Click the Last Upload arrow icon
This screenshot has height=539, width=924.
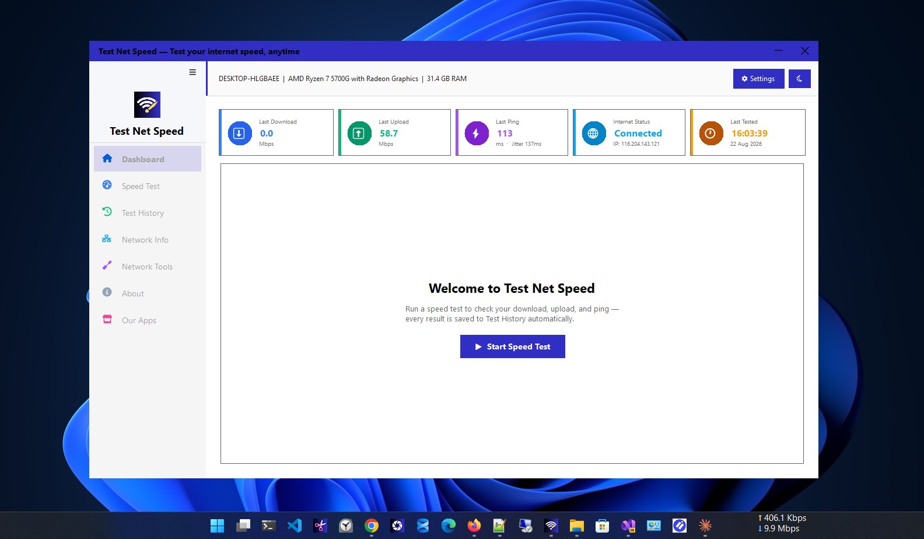click(359, 134)
